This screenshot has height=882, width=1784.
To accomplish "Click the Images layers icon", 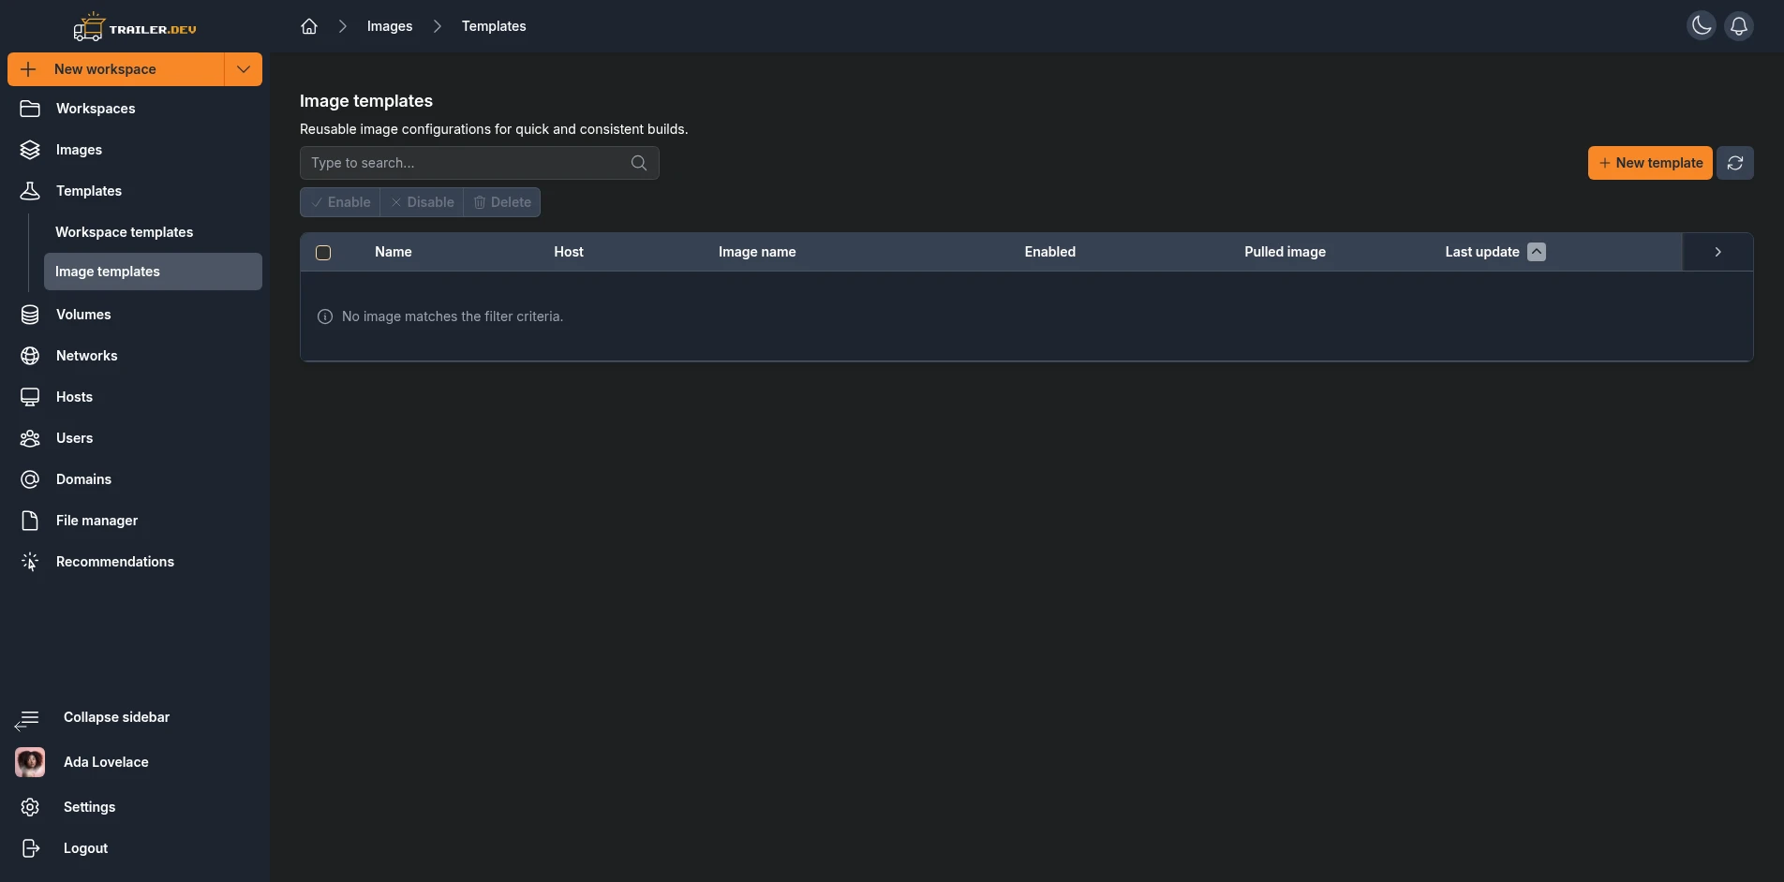I will click(x=30, y=150).
